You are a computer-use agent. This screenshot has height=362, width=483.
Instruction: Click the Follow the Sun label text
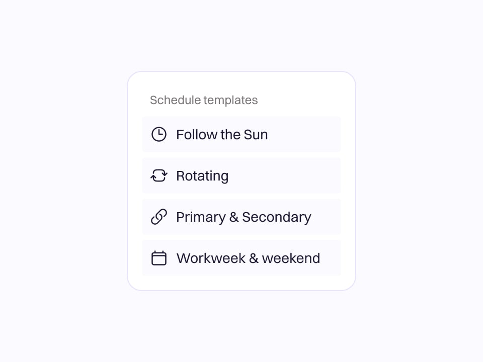pyautogui.click(x=222, y=134)
